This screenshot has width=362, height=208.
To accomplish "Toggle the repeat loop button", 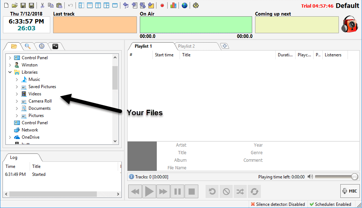I will [x=254, y=191].
